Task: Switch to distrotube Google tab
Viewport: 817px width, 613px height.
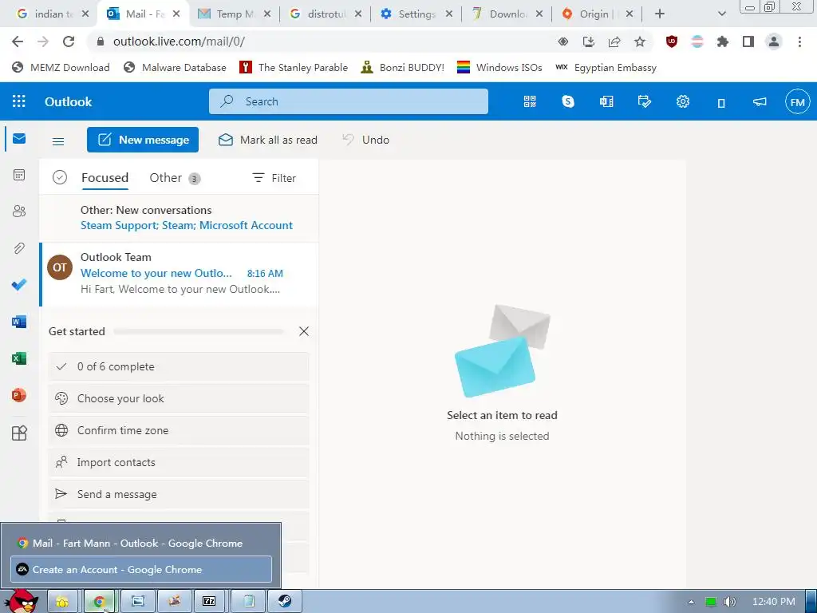Action: coord(326,14)
